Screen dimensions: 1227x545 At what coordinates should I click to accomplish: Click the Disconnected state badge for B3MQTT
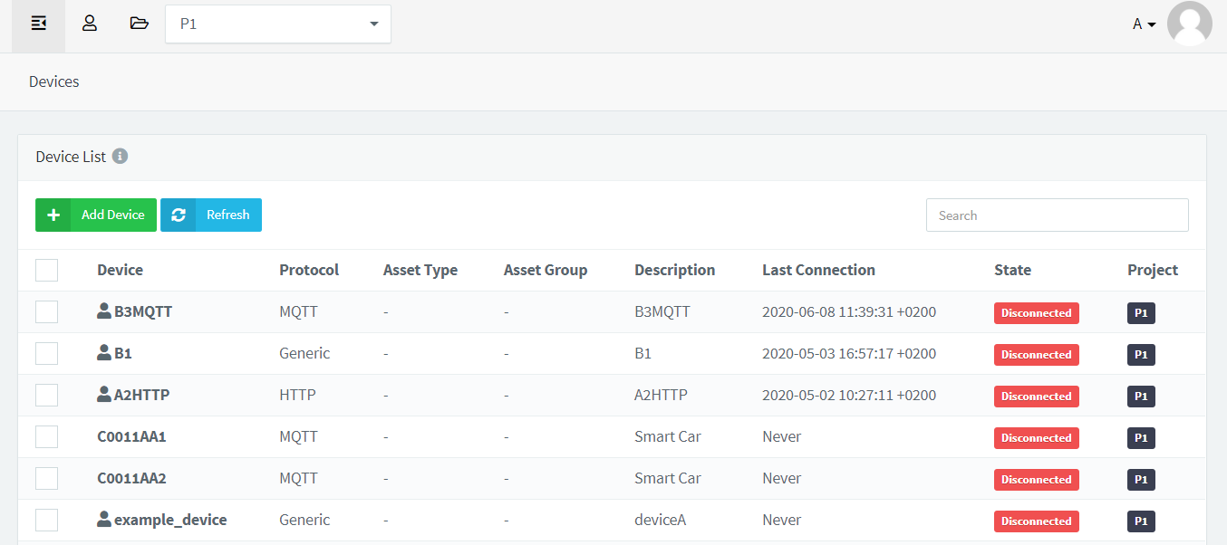1036,312
